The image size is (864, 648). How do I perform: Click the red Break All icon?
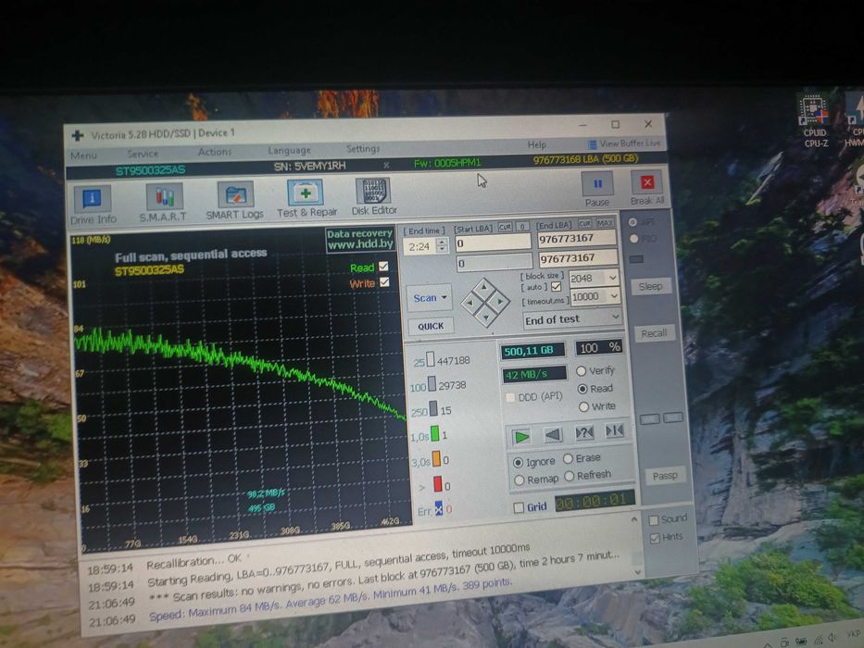[647, 182]
